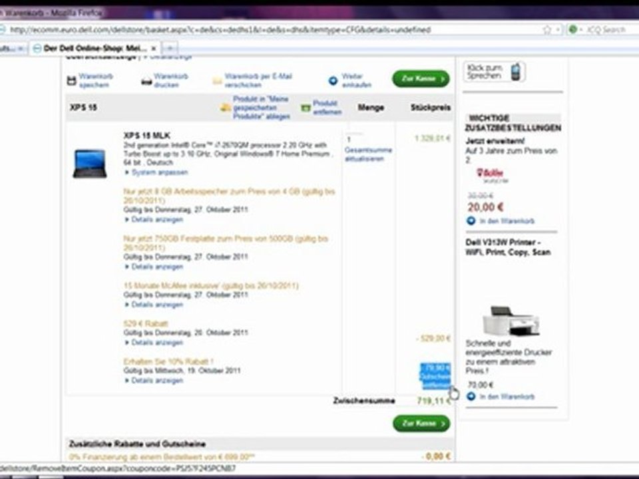This screenshot has width=639, height=479.
Task: Click the XPS 15 MLK product title
Action: coord(146,136)
